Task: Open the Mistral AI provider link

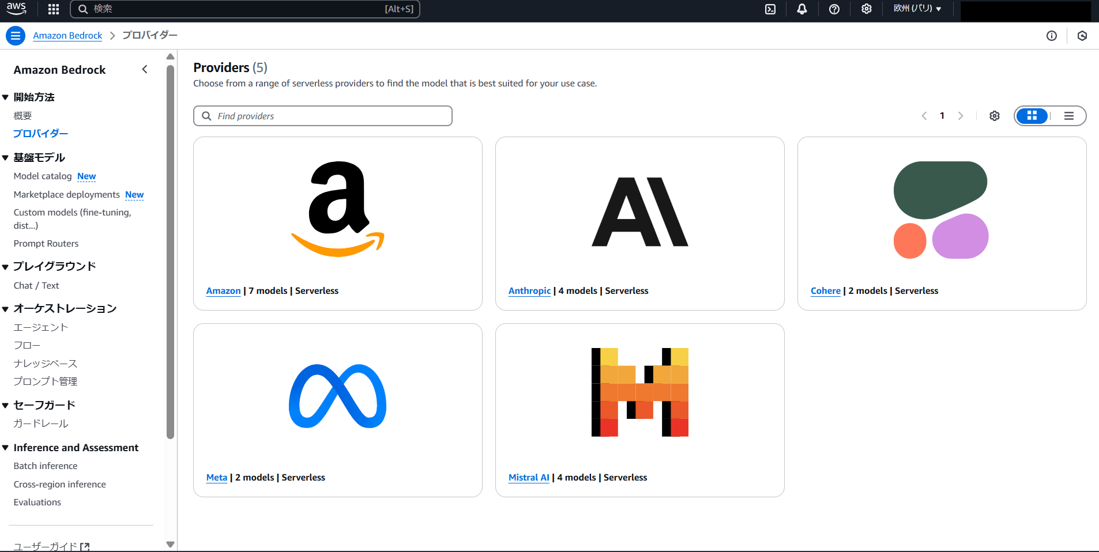Action: pyautogui.click(x=529, y=478)
